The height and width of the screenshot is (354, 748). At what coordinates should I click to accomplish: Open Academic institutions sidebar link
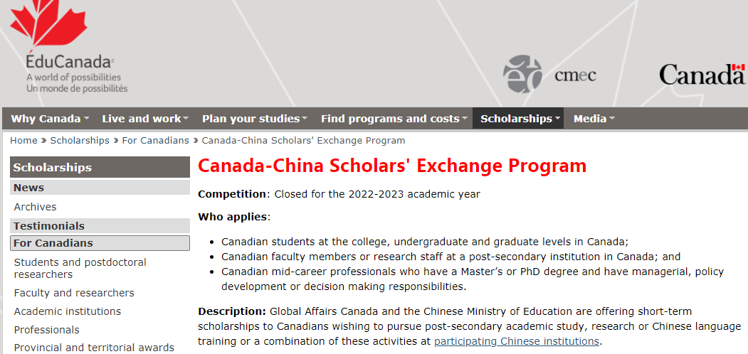68,311
